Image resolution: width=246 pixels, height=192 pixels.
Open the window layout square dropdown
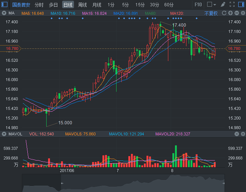click(x=211, y=4)
